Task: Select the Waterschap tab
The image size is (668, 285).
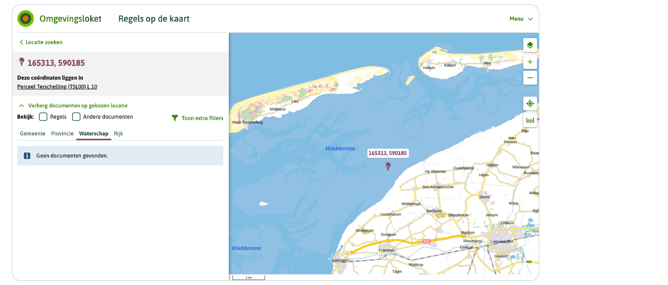Action: (x=94, y=134)
